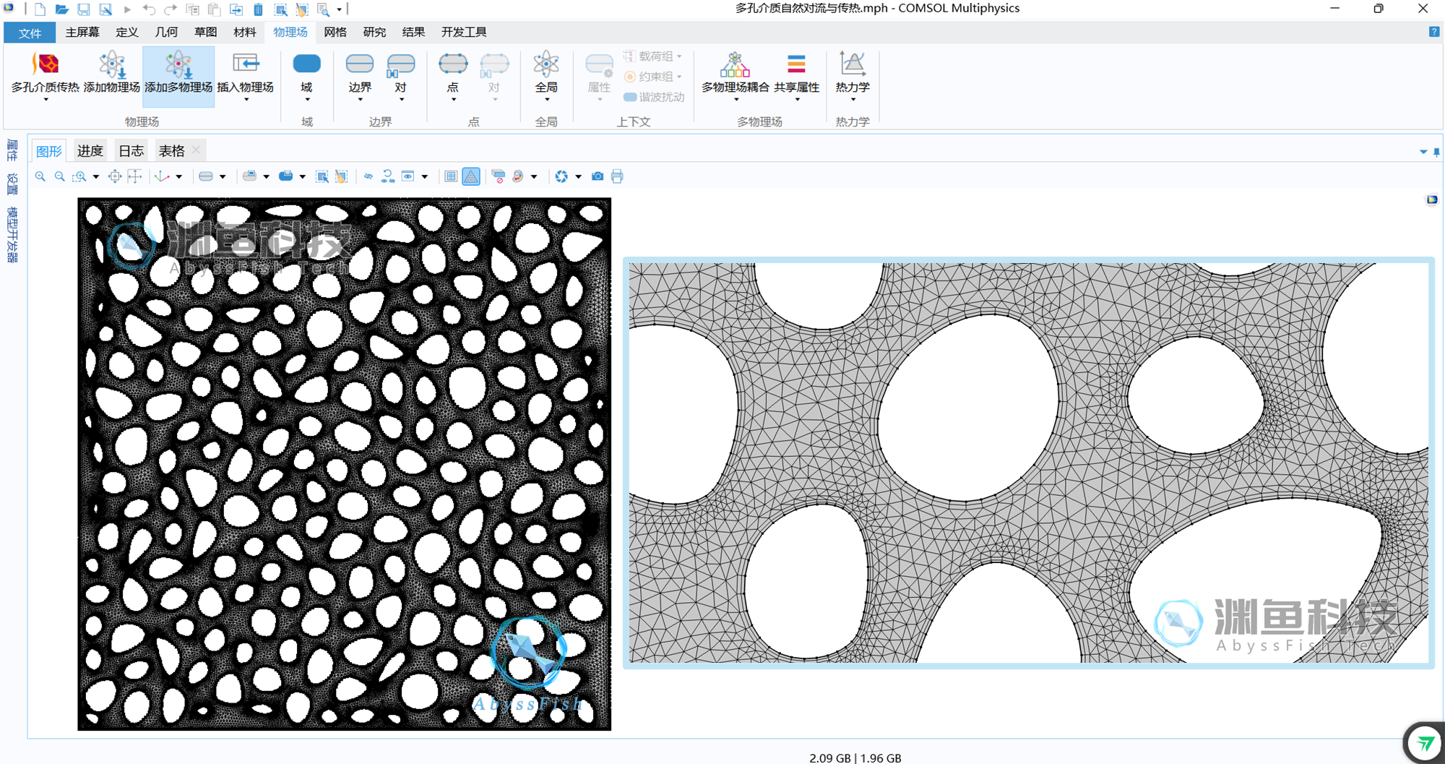The width and height of the screenshot is (1445, 764).
Task: Open file with the folder icon
Action: point(62,9)
